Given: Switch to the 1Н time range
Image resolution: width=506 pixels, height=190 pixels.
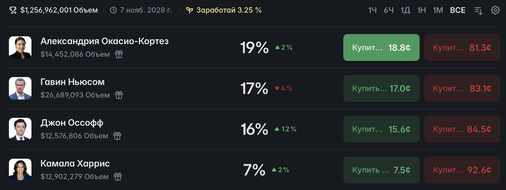Looking at the screenshot, I should [422, 10].
